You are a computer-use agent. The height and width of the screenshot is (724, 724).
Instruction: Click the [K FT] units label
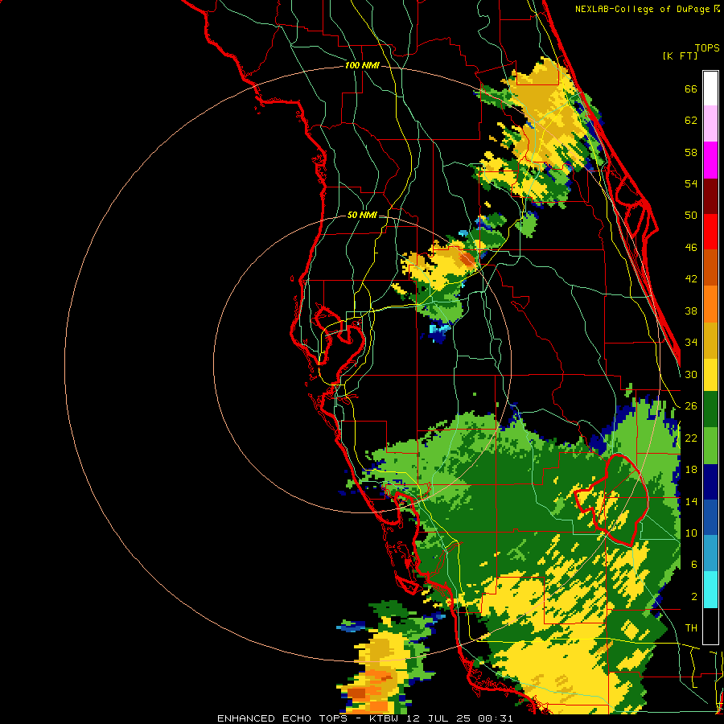coord(680,56)
